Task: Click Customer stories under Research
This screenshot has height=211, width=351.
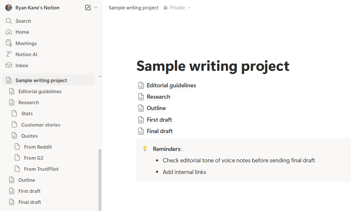Action: click(x=41, y=124)
